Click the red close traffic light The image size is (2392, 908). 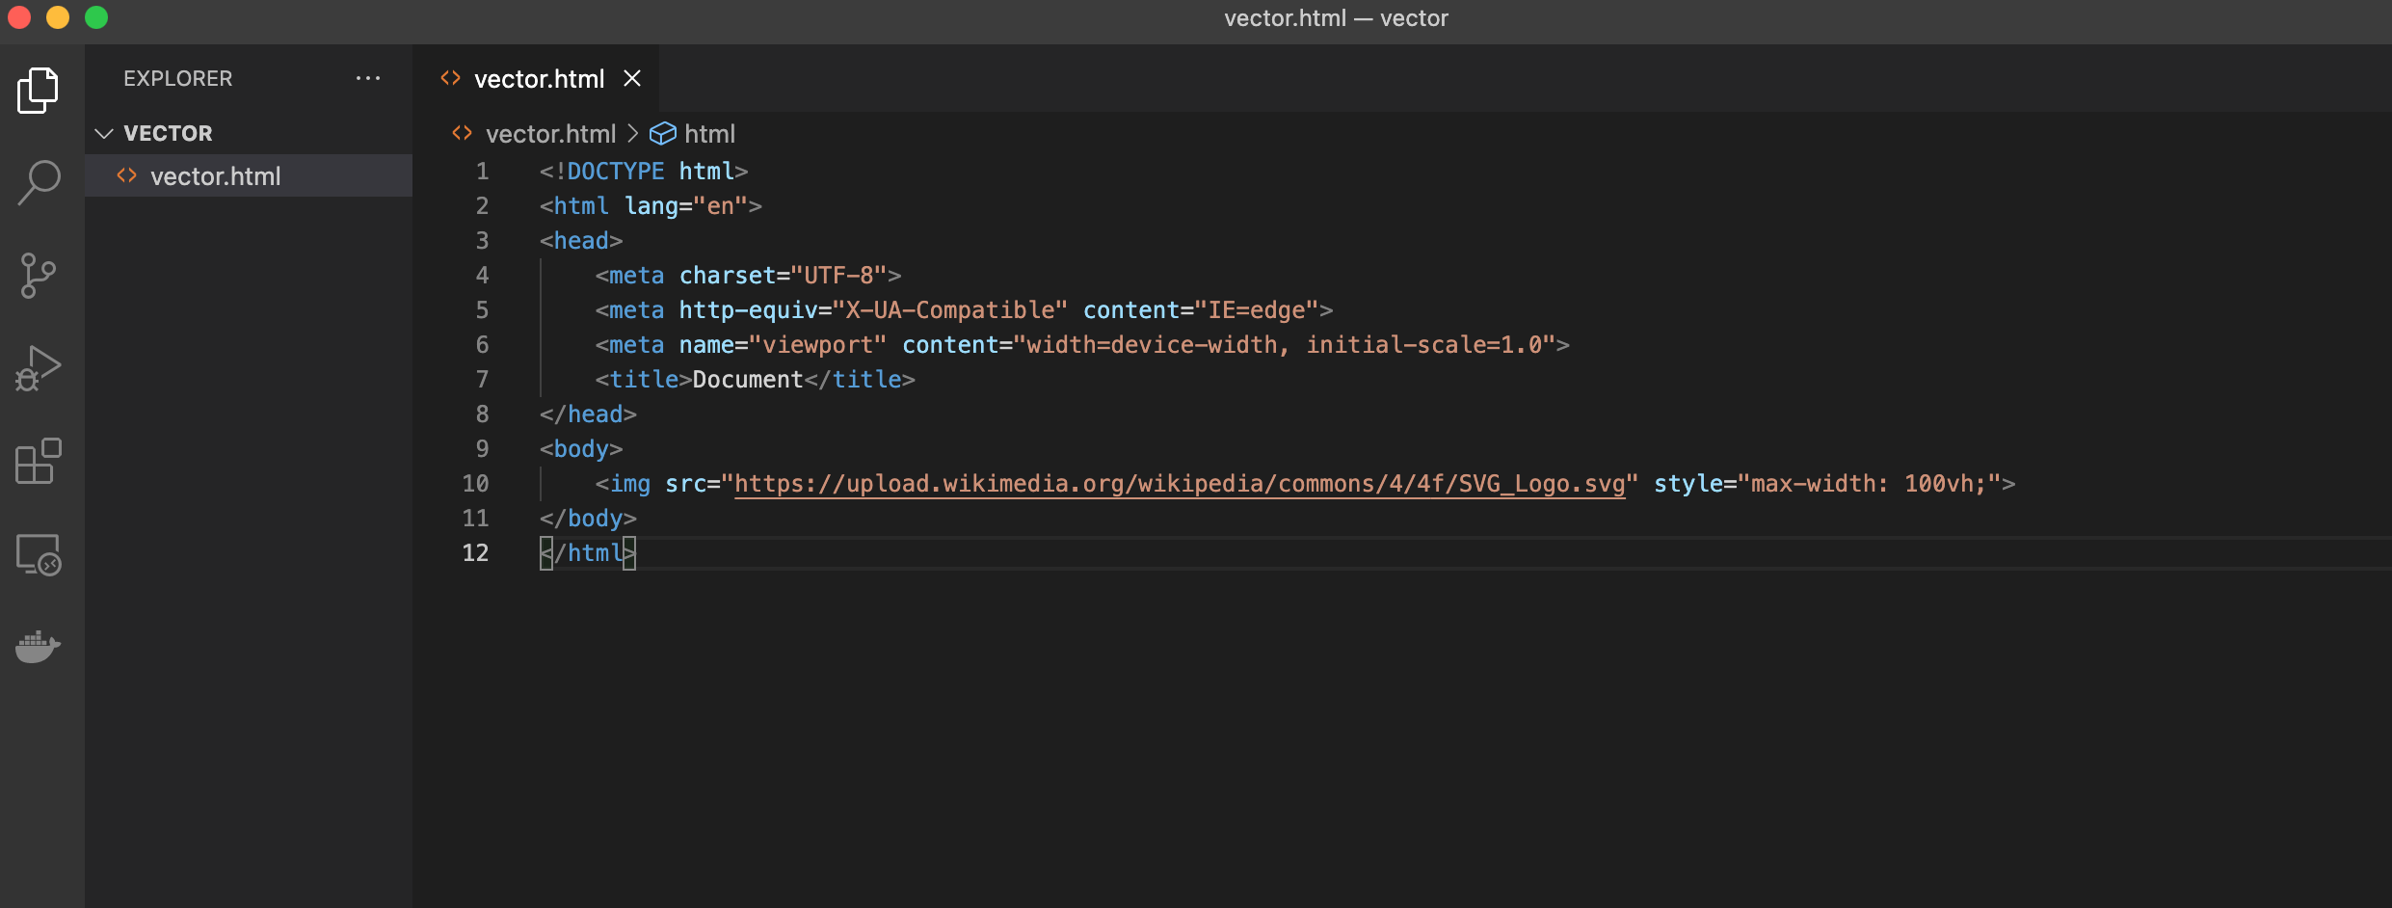tap(19, 17)
